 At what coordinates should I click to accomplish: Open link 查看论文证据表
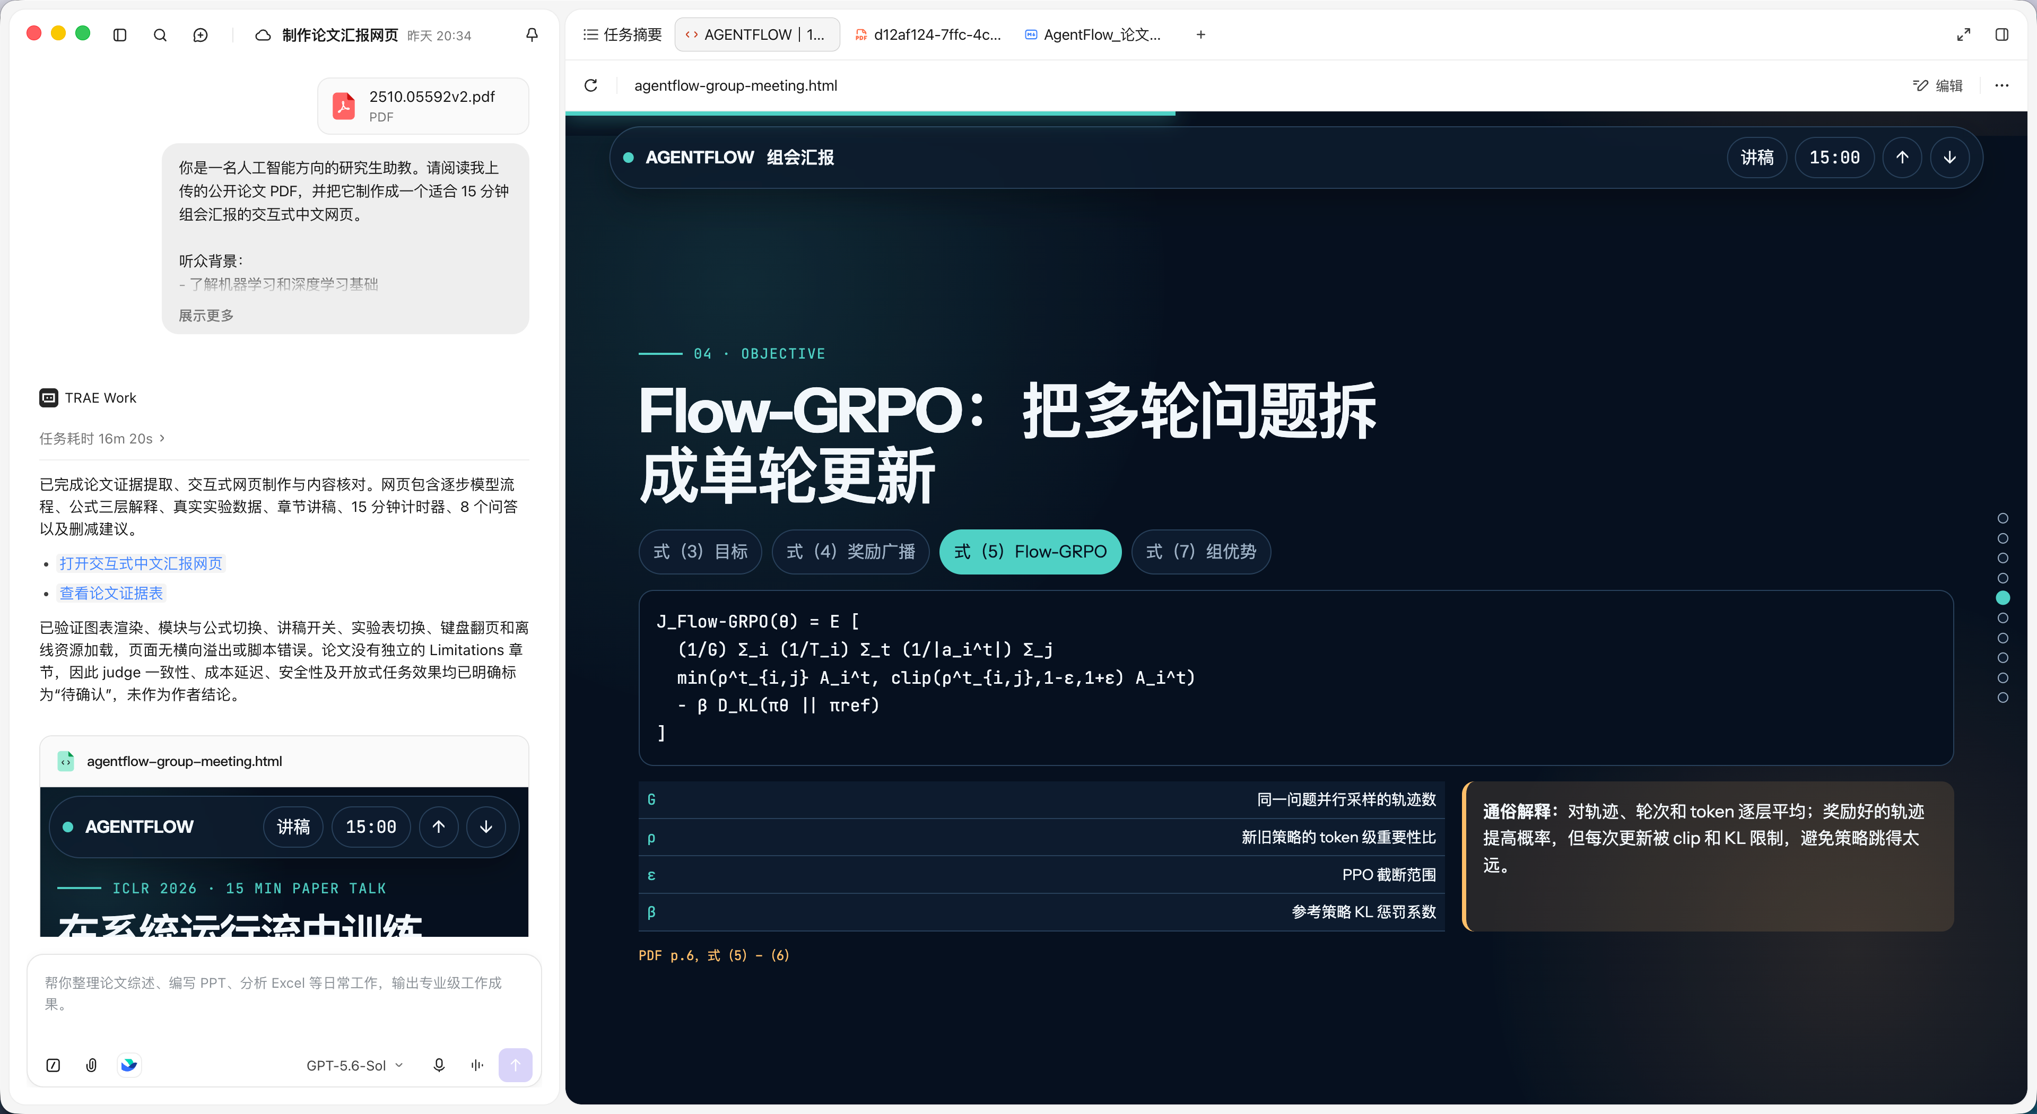[x=111, y=593]
